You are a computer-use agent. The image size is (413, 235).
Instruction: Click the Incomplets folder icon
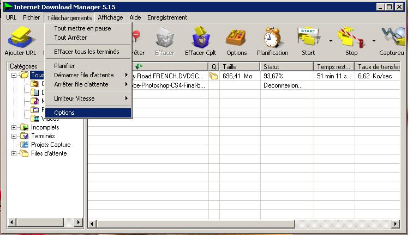tap(24, 127)
